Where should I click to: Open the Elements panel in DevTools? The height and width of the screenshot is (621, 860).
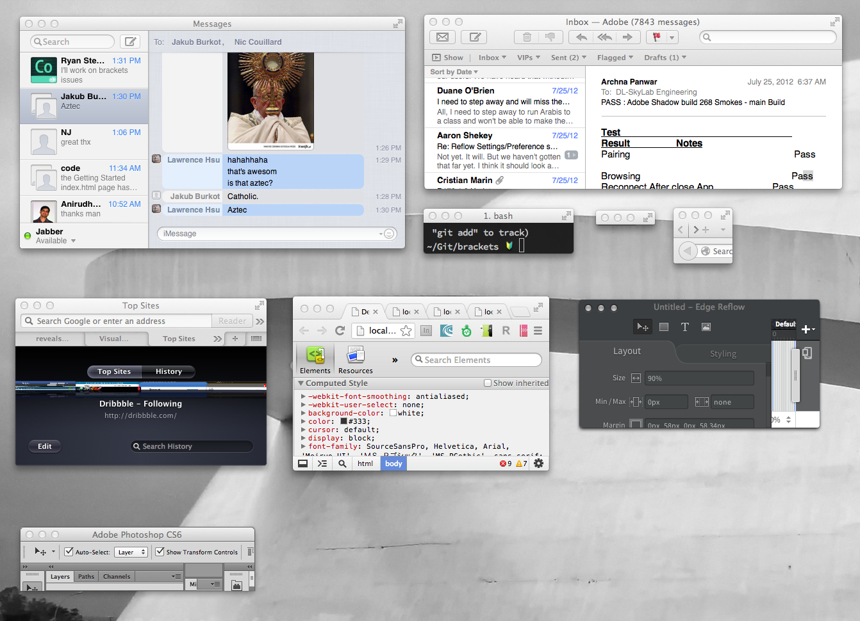tap(315, 360)
